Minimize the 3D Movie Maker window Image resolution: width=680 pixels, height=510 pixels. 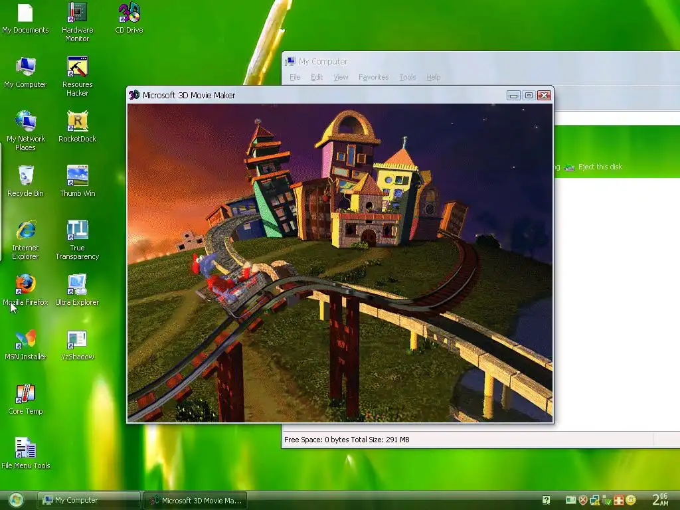click(x=513, y=95)
